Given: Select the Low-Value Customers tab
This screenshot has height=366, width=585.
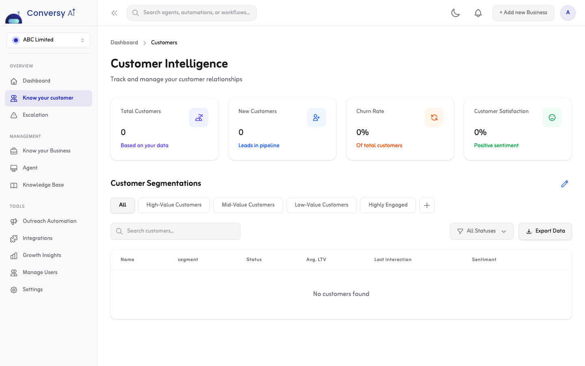Looking at the screenshot, I should [321, 205].
